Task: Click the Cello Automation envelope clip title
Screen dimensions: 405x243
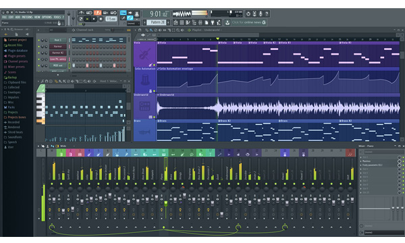Action: (176, 69)
